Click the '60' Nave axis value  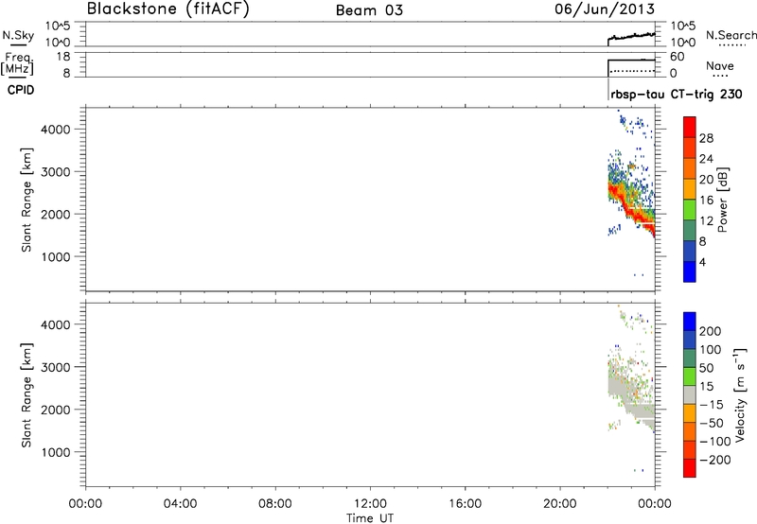tap(677, 57)
